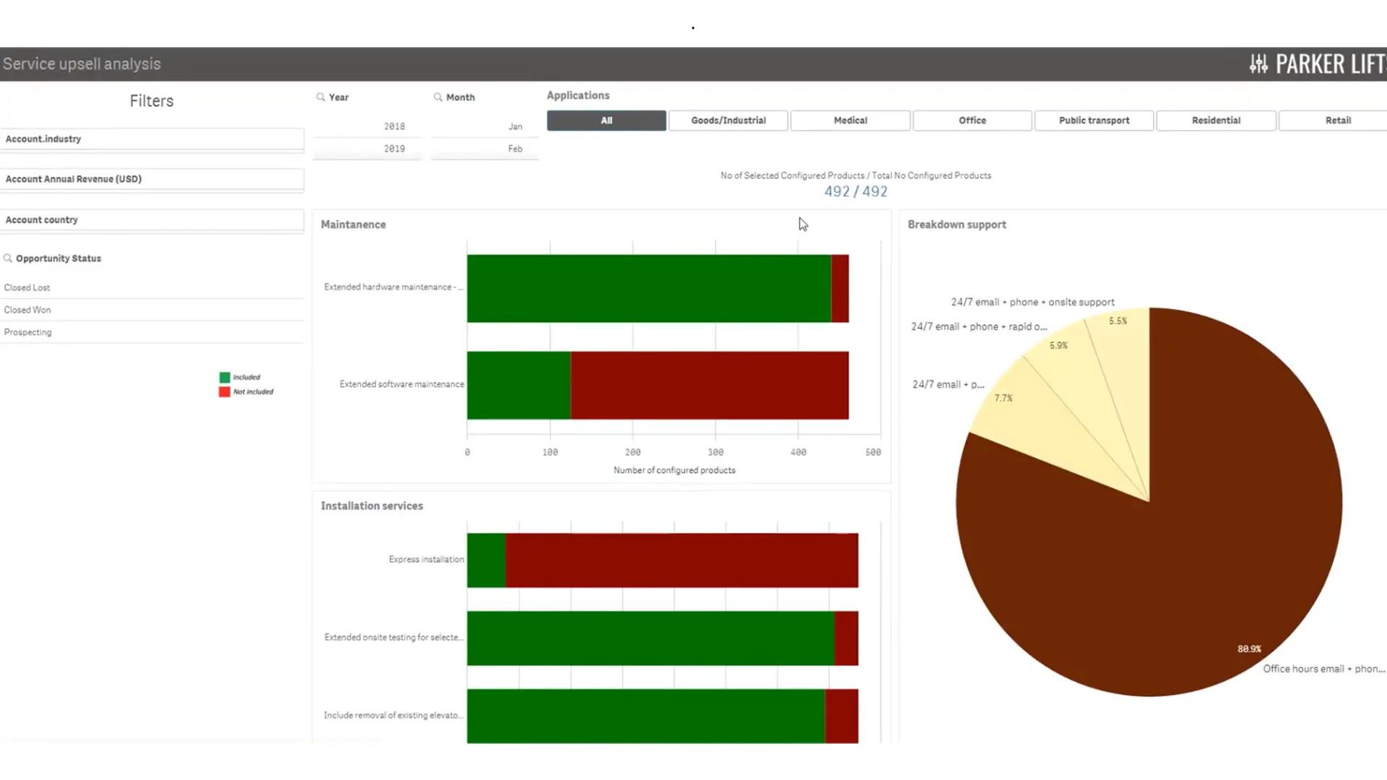The image size is (1387, 780).
Task: Switch to the Medical application
Action: 850,121
